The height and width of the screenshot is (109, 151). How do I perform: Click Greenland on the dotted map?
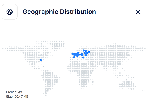[58, 45]
